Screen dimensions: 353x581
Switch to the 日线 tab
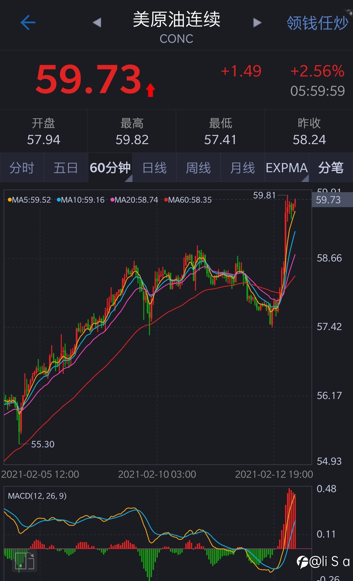pyautogui.click(x=155, y=168)
